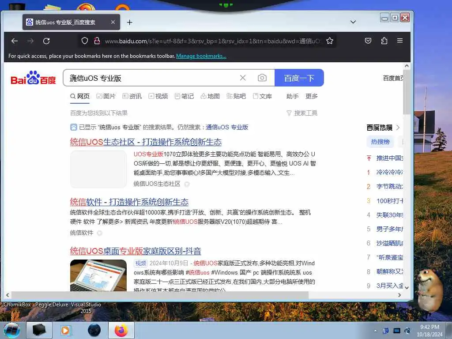452x339 pixels.
Task: Click the Baidu logo
Action: (x=33, y=78)
